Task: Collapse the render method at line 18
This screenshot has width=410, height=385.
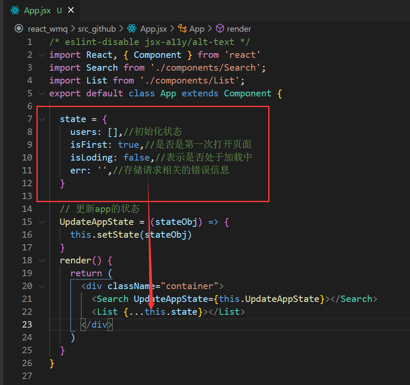Action: click(x=42, y=260)
